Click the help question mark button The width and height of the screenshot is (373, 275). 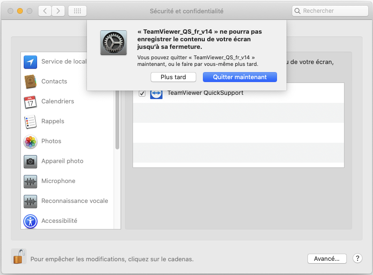357,259
